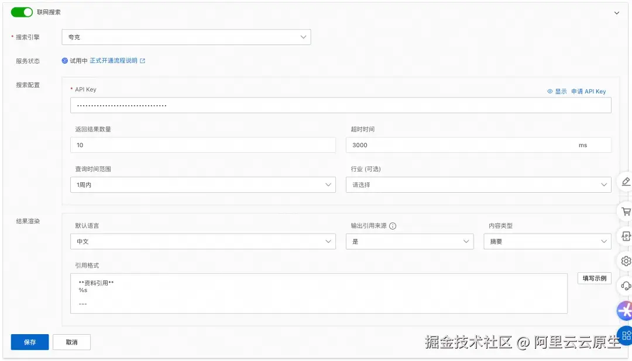This screenshot has height=361, width=632.
Task: Click 填写示例 above the citation format box
Action: (x=595, y=278)
